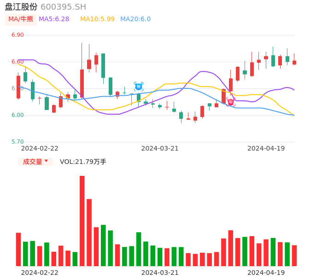
Task: Click the blue bear signal marker
Action: 139,87
